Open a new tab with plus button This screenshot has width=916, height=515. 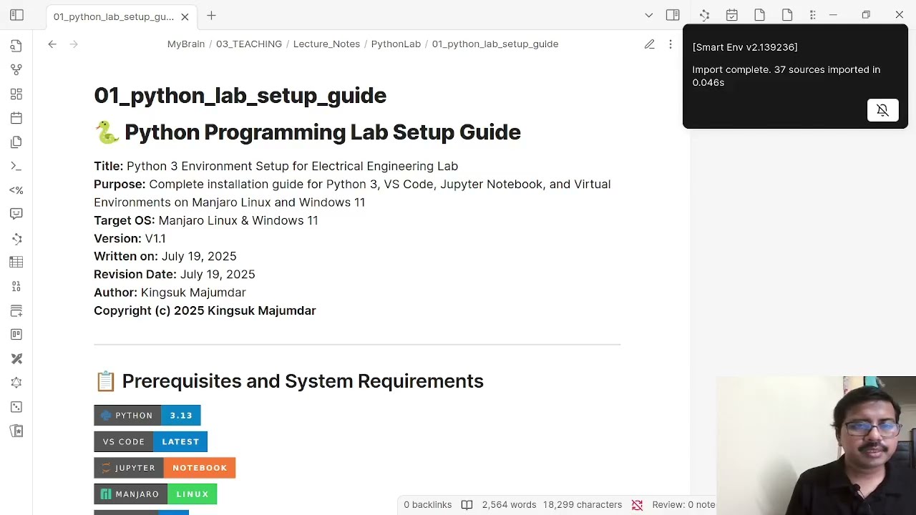211,16
